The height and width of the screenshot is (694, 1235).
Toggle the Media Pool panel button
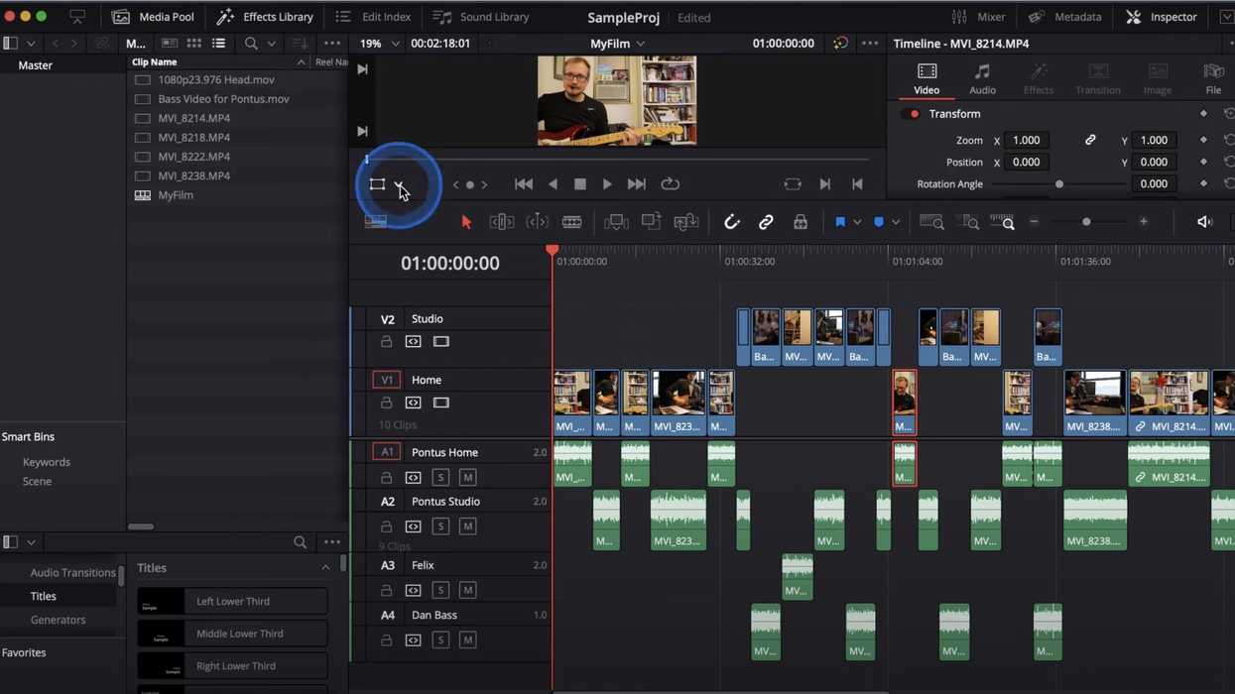[153, 17]
